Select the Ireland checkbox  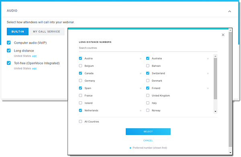[x=80, y=103]
